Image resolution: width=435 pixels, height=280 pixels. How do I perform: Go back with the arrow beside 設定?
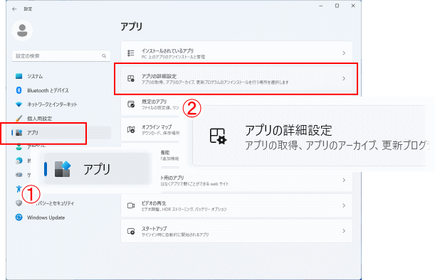coord(14,9)
